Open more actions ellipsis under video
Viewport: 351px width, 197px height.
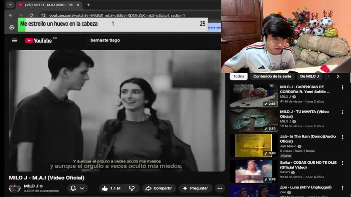(220, 188)
